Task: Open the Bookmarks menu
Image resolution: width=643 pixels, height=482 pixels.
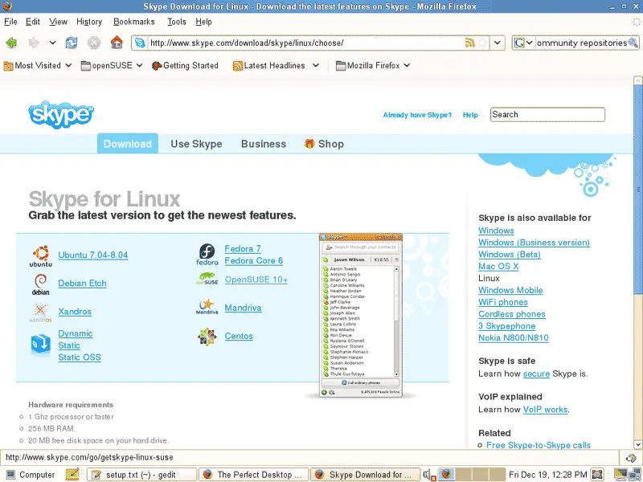Action: [x=134, y=22]
